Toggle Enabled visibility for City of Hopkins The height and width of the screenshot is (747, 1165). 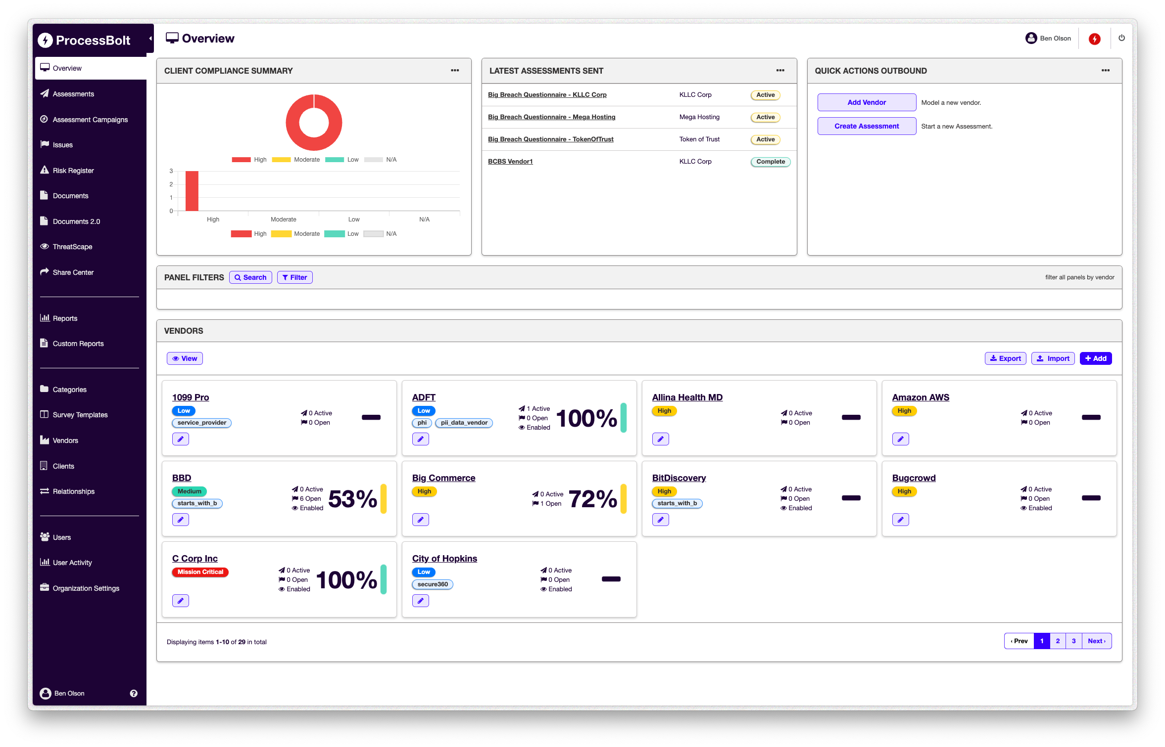pos(544,589)
